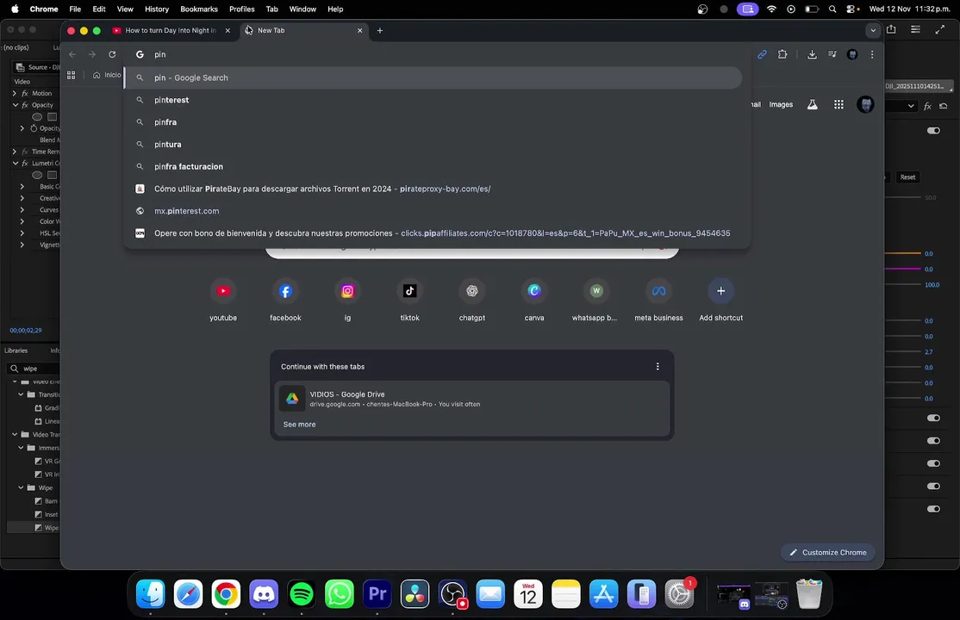This screenshot has height=620, width=960.
Task: Open Chrome tab search dropdown arrow
Action: tap(873, 31)
